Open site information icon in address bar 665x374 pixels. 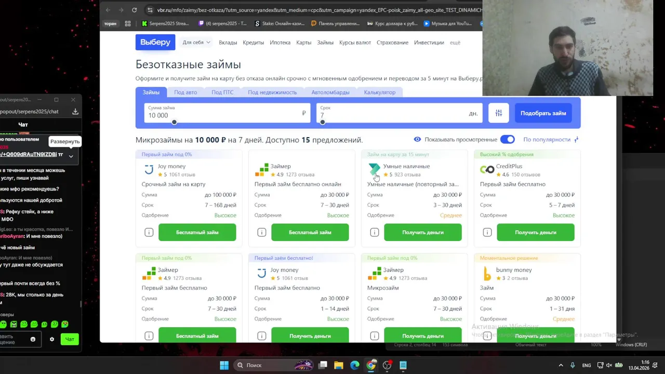(150, 10)
